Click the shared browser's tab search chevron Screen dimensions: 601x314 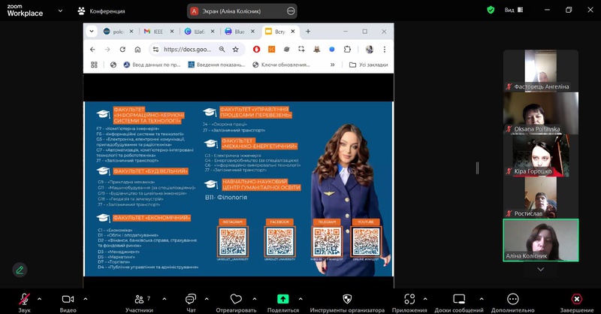coord(92,32)
